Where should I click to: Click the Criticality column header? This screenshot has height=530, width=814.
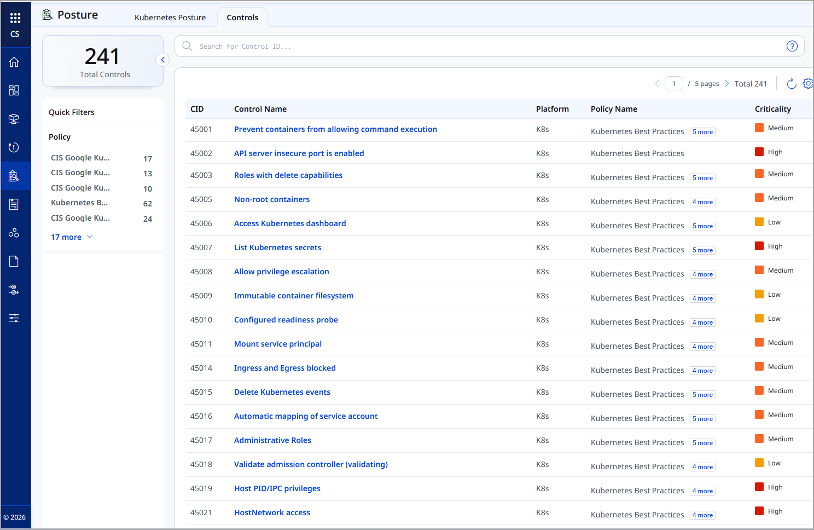[x=773, y=109]
